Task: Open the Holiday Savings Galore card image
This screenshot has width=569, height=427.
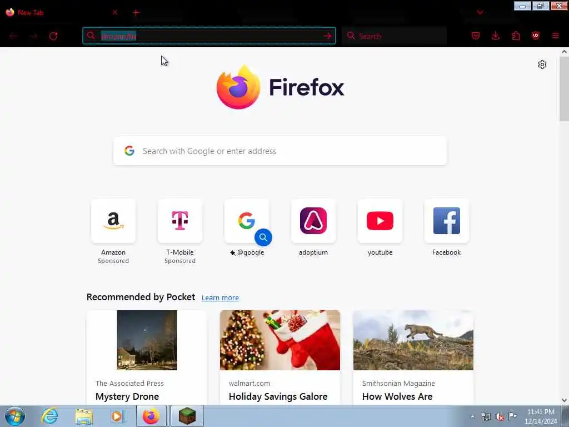Action: coord(280,340)
